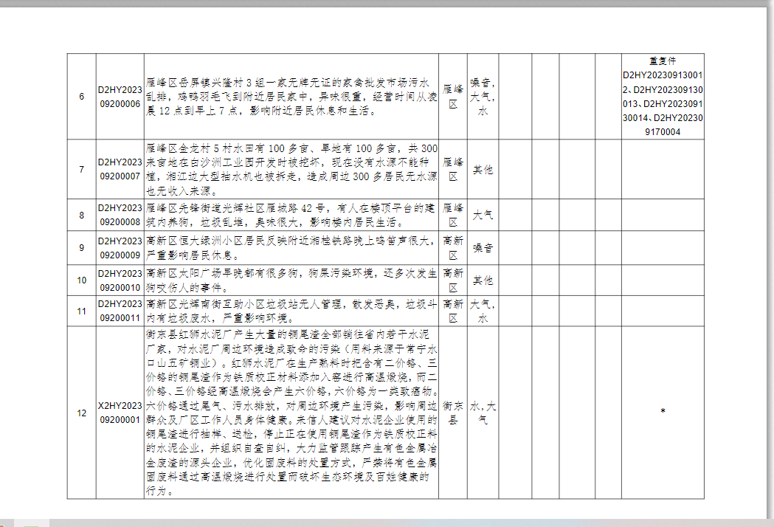Click the 衡东县 district cell in row 12
Image resolution: width=774 pixels, height=527 pixels.
453,413
